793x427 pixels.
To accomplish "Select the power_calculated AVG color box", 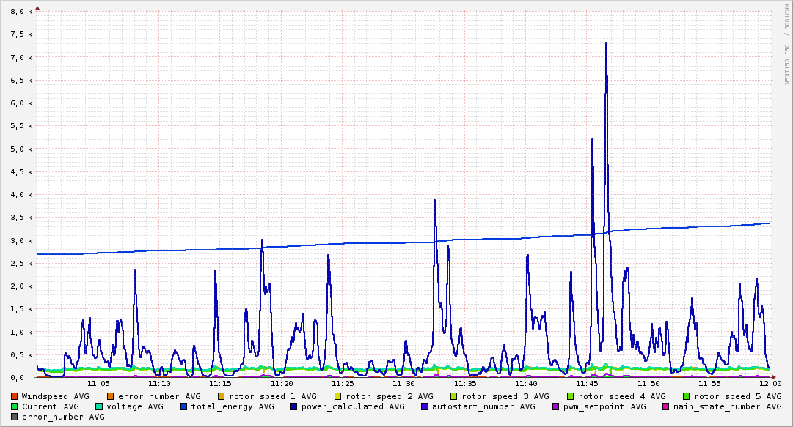I will tap(294, 406).
